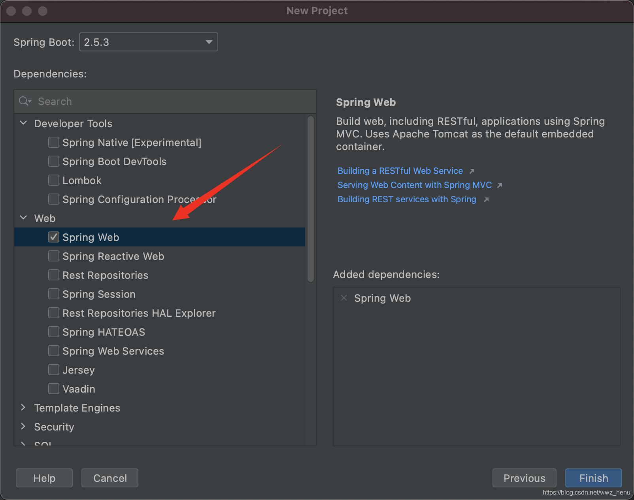Click the search magnifier icon
This screenshot has height=500, width=634.
click(x=25, y=102)
